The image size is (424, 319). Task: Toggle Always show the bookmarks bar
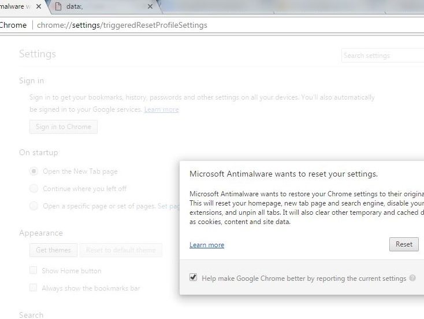pyautogui.click(x=34, y=288)
